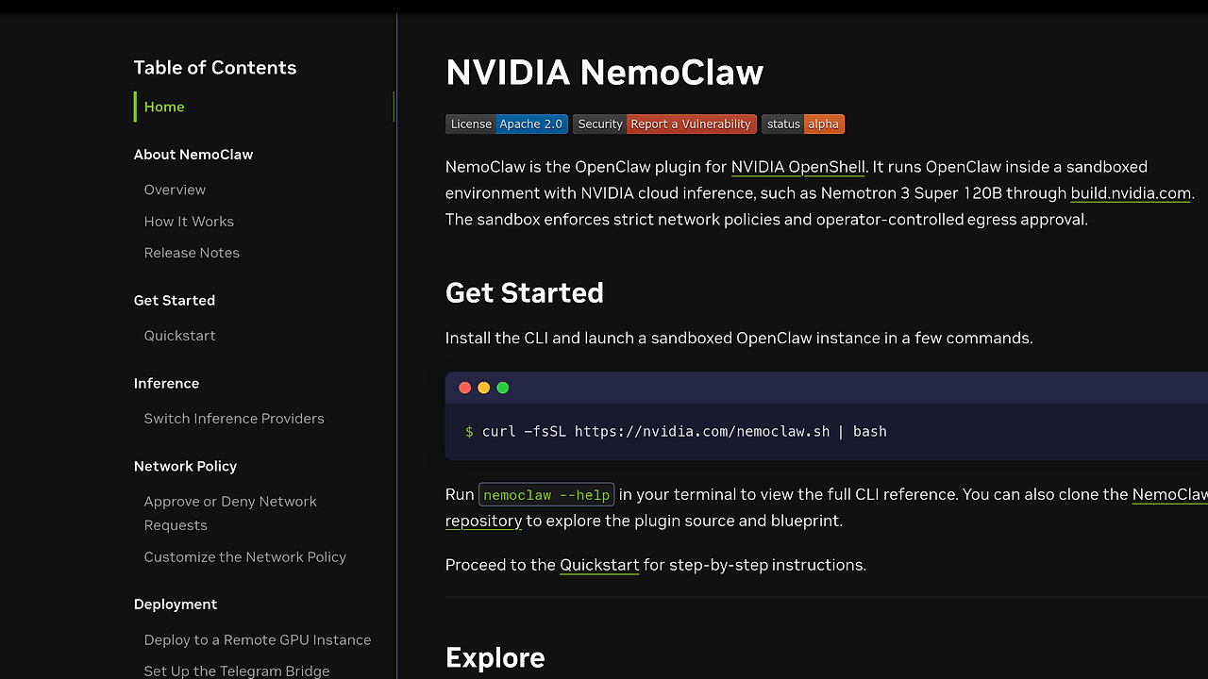This screenshot has height=679, width=1208.
Task: Click the License Apache 2.0 badge
Action: pyautogui.click(x=506, y=124)
